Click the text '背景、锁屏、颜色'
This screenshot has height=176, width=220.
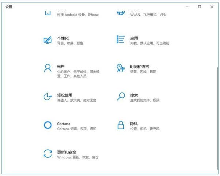pos(70,43)
